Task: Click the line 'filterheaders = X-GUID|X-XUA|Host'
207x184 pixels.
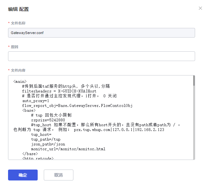Action: pos(59,91)
